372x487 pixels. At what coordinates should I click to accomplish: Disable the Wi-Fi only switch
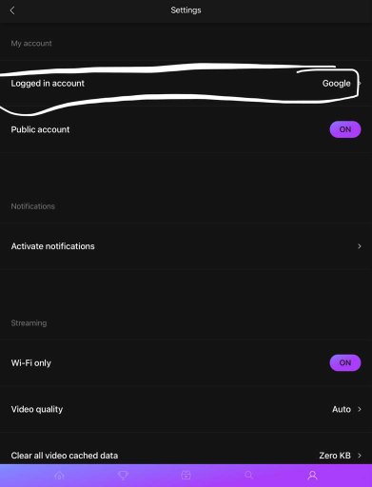pyautogui.click(x=345, y=362)
